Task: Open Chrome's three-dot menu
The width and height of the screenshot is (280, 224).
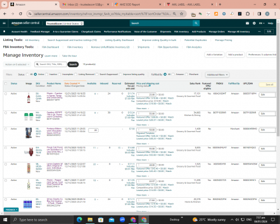Action: coord(275,13)
